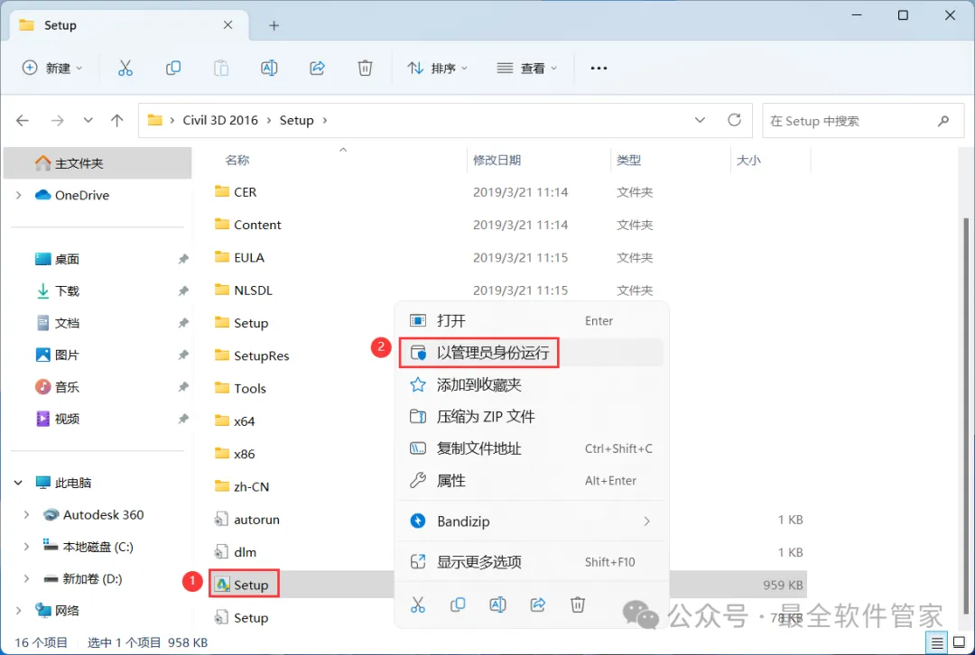Open 下载 in the sidebar

tap(67, 291)
